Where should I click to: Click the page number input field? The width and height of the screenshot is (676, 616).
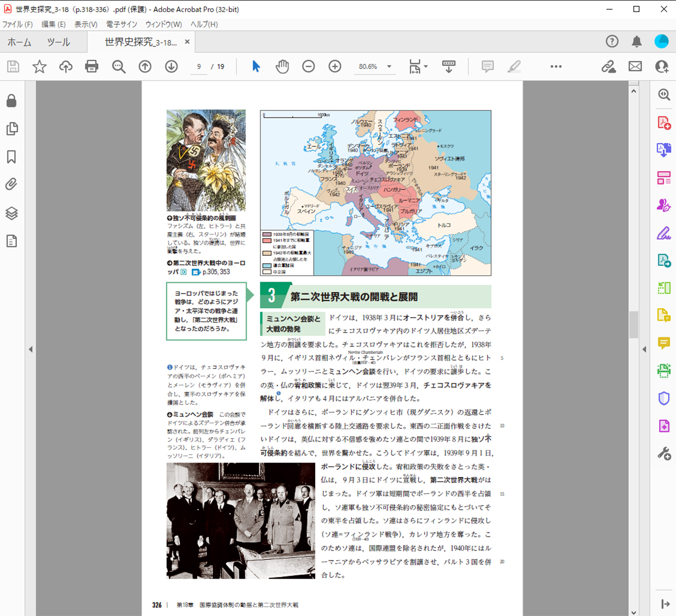point(199,66)
